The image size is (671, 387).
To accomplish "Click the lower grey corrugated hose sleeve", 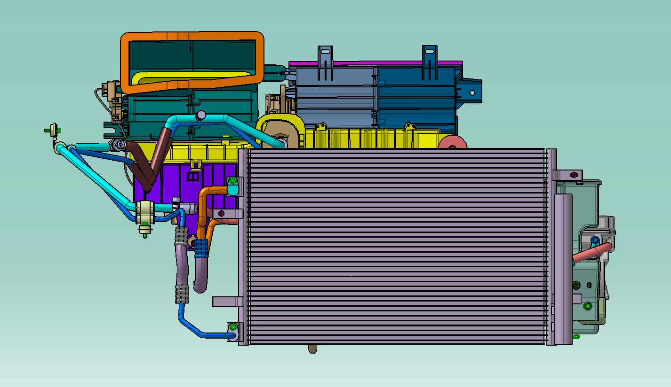I will tap(182, 294).
